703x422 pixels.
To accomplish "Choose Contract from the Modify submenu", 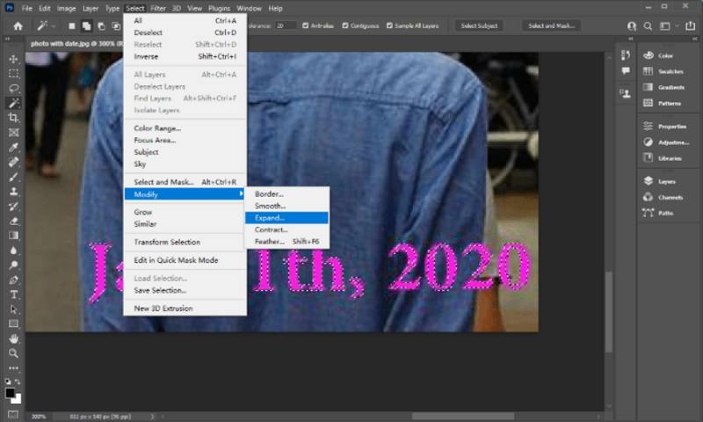I will coord(287,229).
